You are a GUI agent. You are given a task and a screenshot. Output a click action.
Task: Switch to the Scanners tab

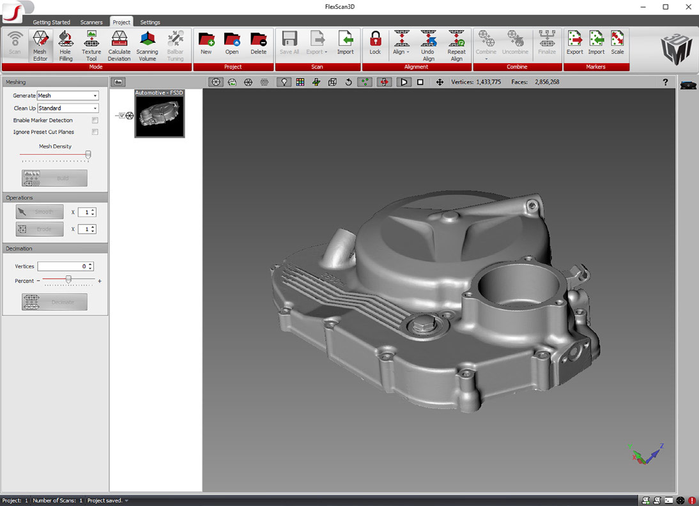pos(91,22)
